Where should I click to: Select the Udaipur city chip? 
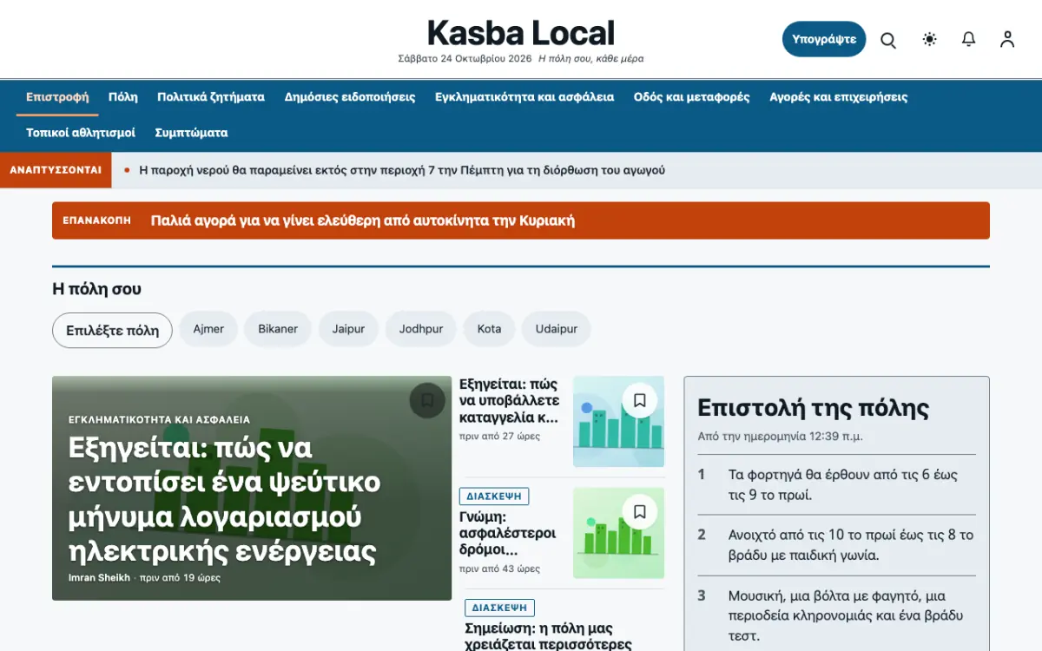point(557,329)
